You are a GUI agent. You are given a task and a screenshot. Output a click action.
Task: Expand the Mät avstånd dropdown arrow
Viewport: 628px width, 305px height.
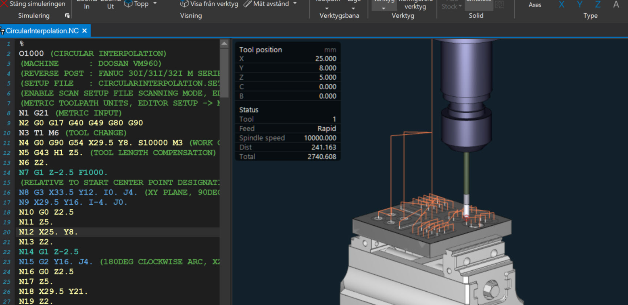click(295, 4)
